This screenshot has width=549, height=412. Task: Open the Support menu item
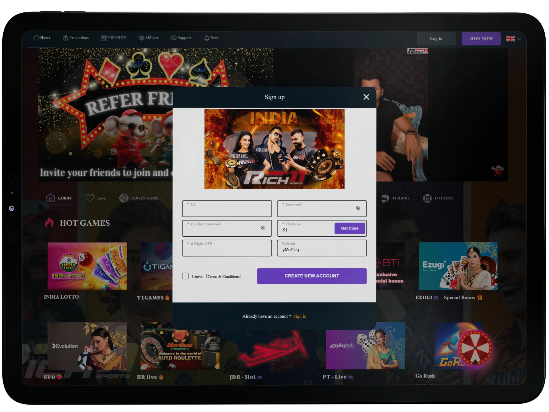[x=181, y=38]
